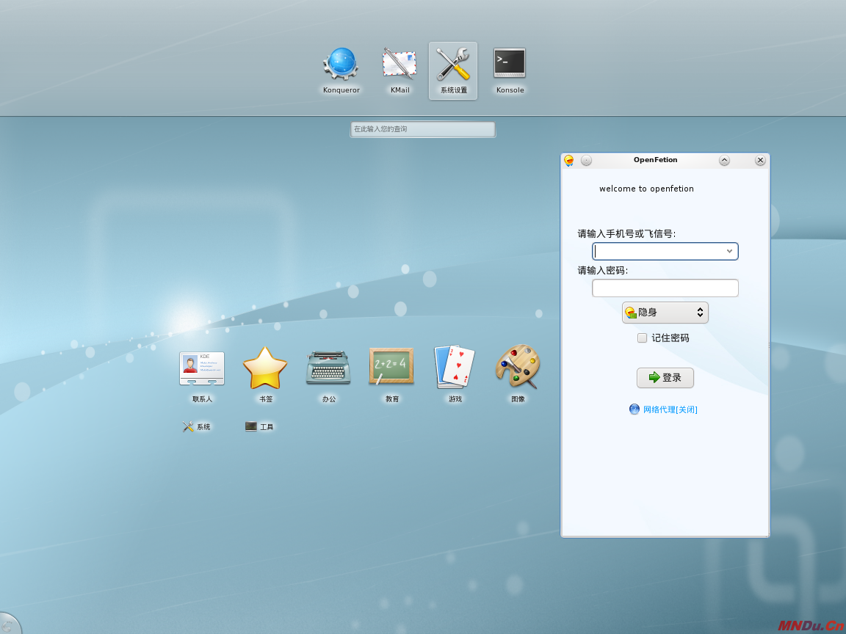
Task: Close the OpenFetion window
Action: [x=760, y=160]
